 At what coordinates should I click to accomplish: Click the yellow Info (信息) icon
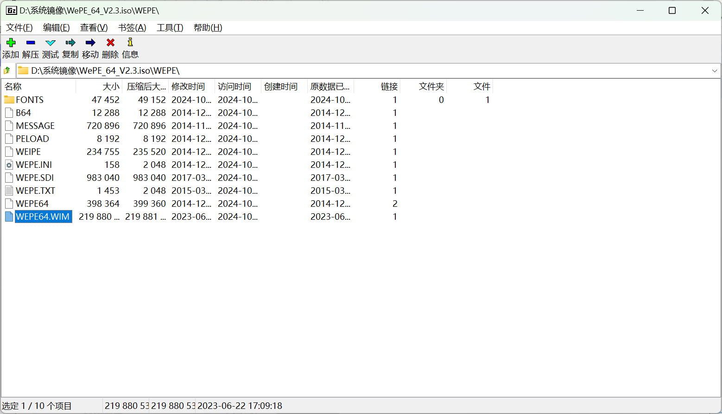[130, 42]
